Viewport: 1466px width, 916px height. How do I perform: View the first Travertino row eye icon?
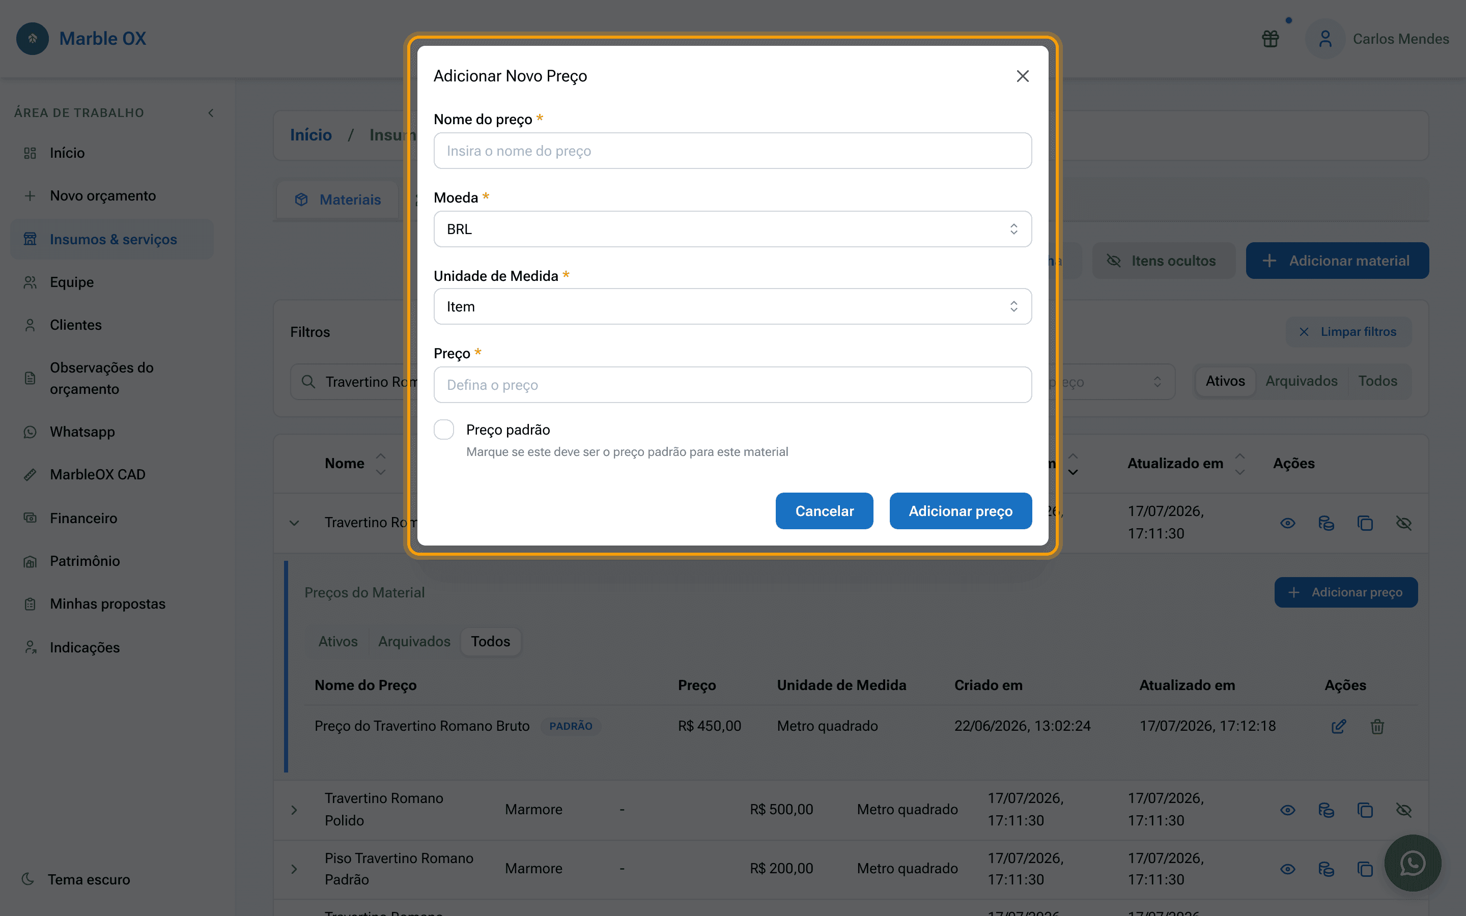coord(1288,523)
